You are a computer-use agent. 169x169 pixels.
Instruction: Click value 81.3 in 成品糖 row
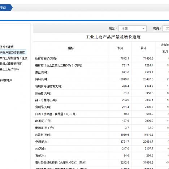click(x=126, y=93)
